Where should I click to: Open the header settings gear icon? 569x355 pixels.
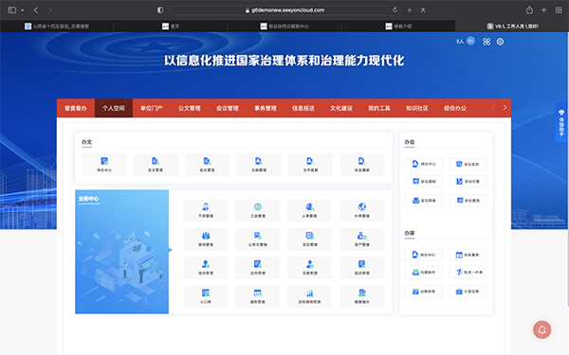(500, 42)
